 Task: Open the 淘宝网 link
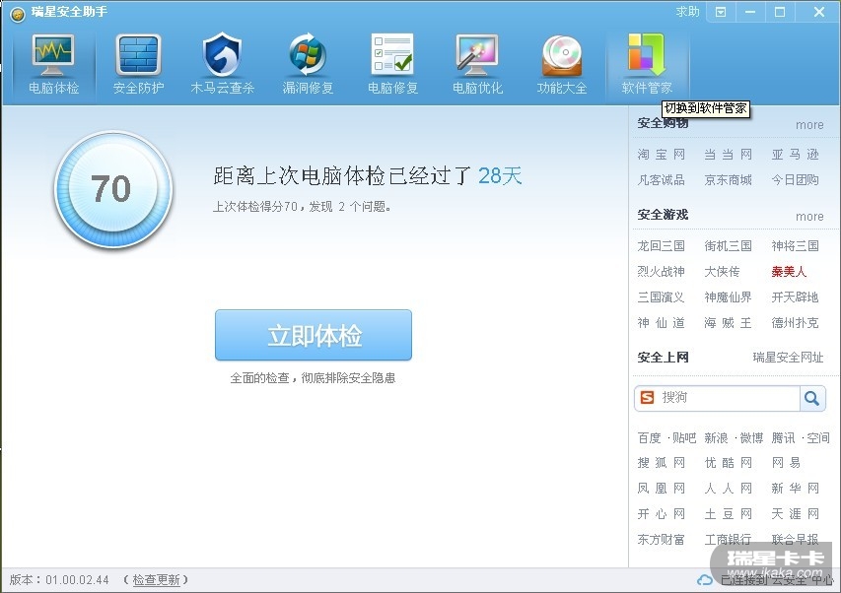[661, 155]
